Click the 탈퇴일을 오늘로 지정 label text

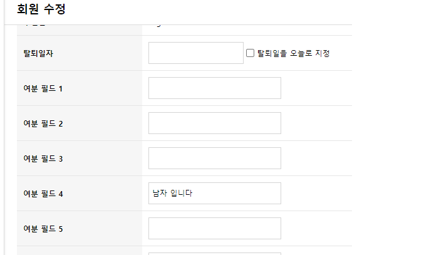pos(293,53)
